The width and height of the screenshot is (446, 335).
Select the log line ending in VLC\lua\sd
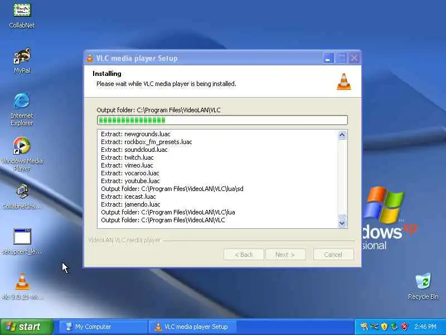pyautogui.click(x=172, y=189)
